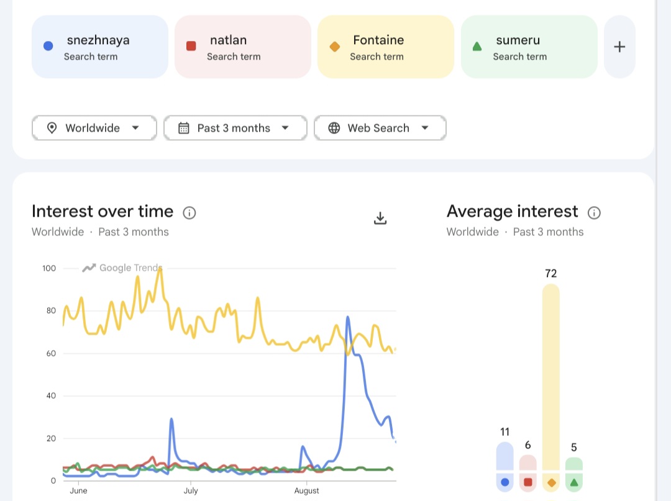671x501 pixels.
Task: Click the August label on the chart axis
Action: (x=306, y=490)
